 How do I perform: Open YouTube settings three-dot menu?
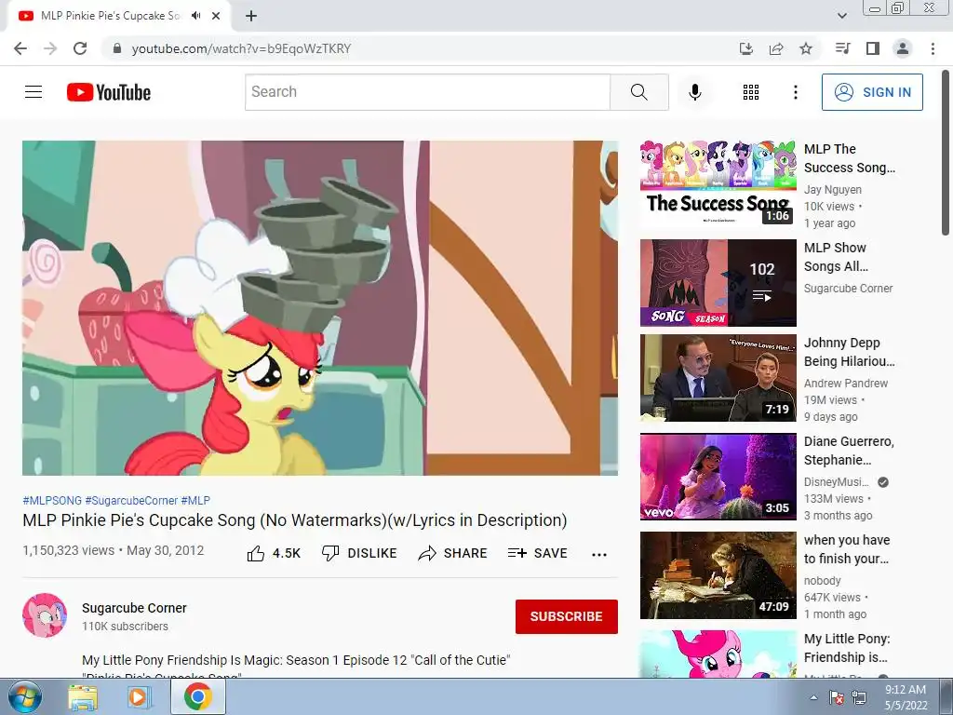795,92
